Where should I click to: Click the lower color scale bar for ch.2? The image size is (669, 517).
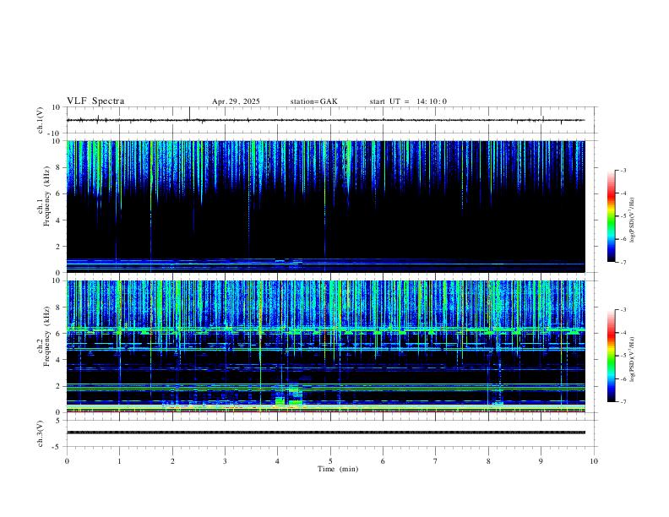[611, 356]
